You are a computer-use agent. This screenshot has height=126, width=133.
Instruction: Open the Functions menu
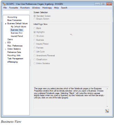pyautogui.click(x=25, y=8)
